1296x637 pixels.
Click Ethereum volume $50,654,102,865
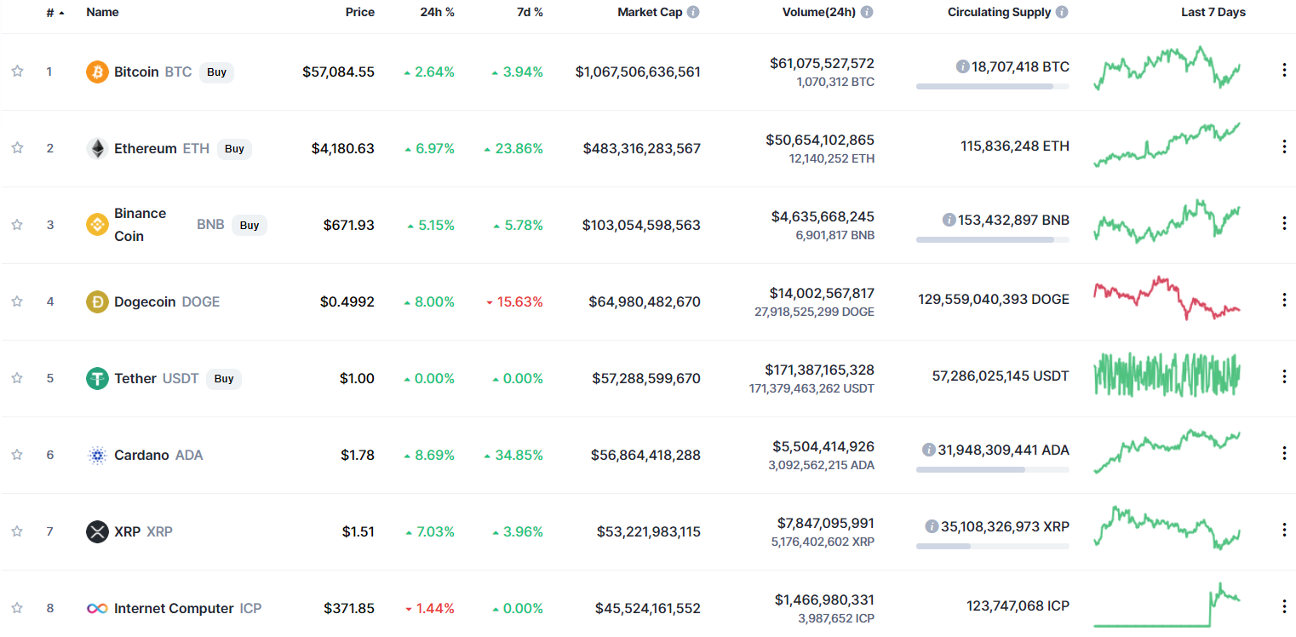820,140
